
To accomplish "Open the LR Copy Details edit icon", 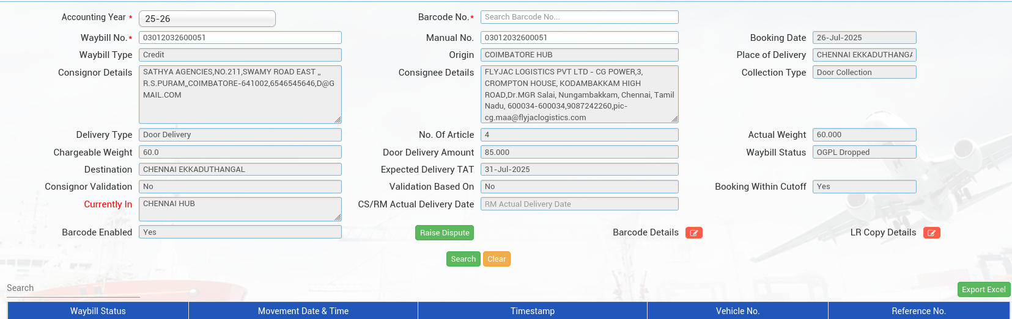I will [931, 232].
